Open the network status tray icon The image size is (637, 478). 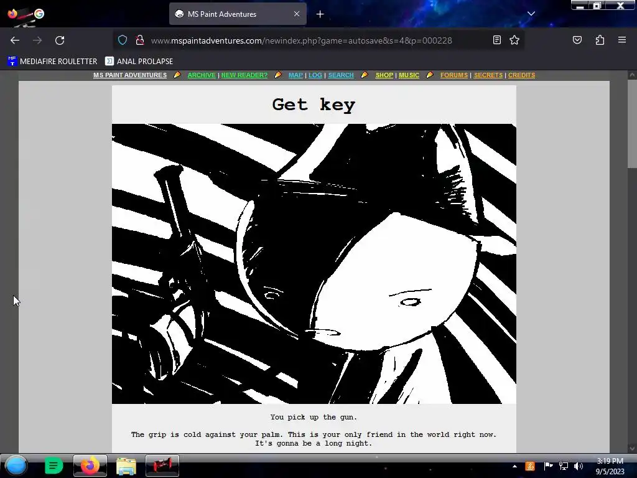click(564, 466)
